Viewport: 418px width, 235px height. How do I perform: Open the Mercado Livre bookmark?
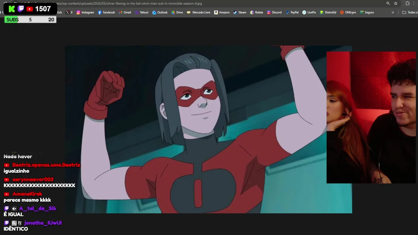(199, 12)
